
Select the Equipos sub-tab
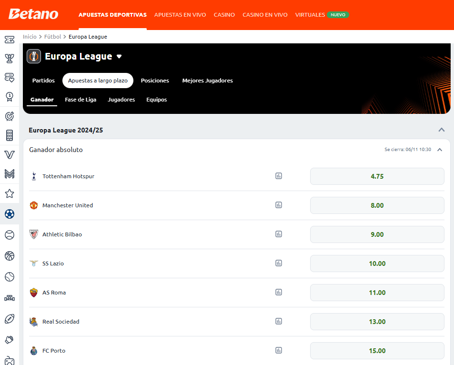tap(157, 100)
